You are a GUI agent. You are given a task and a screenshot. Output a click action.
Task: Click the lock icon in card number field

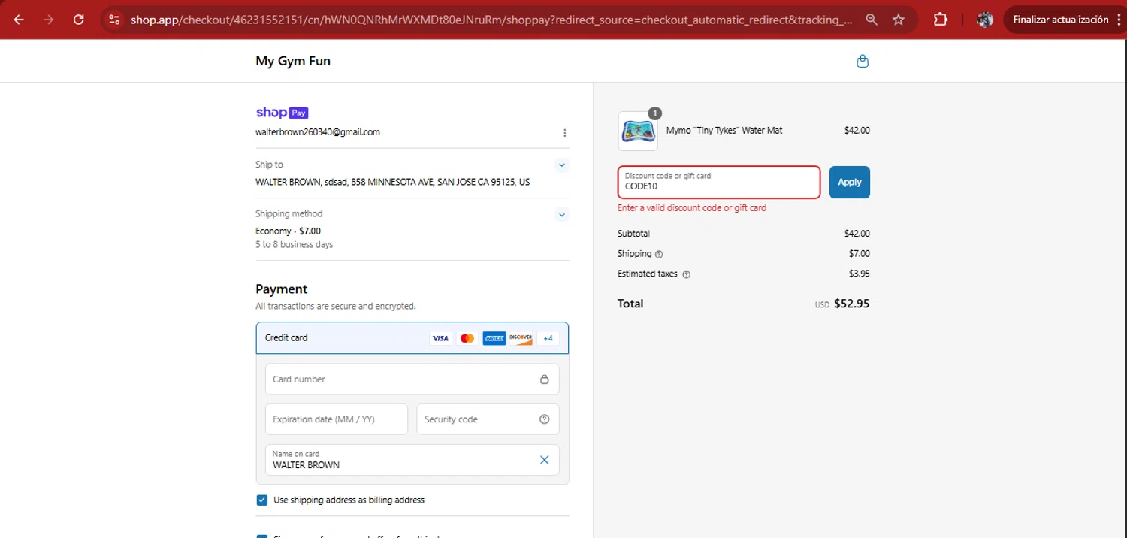click(x=545, y=379)
